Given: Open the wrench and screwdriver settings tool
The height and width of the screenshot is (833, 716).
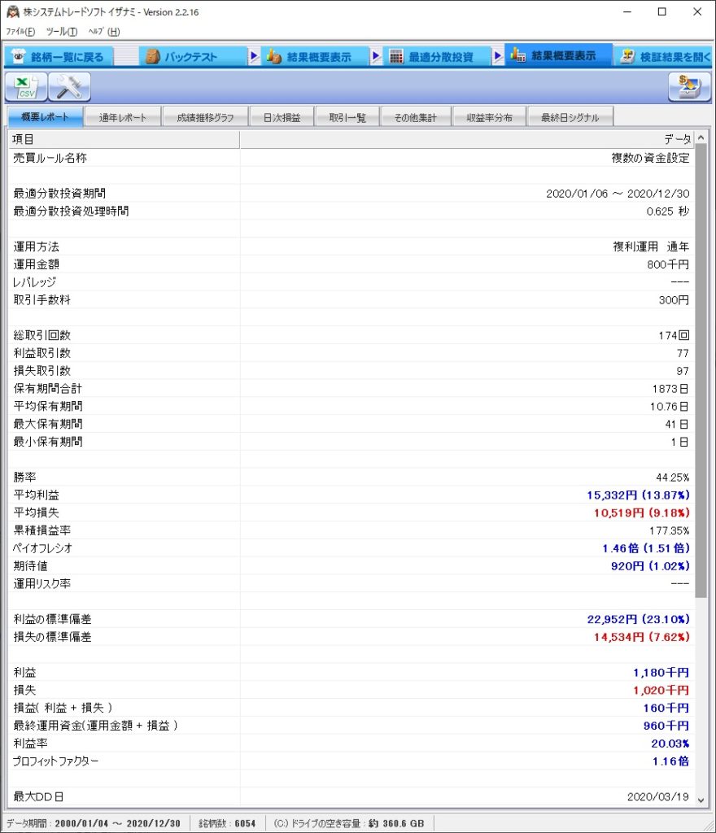Looking at the screenshot, I should [69, 86].
